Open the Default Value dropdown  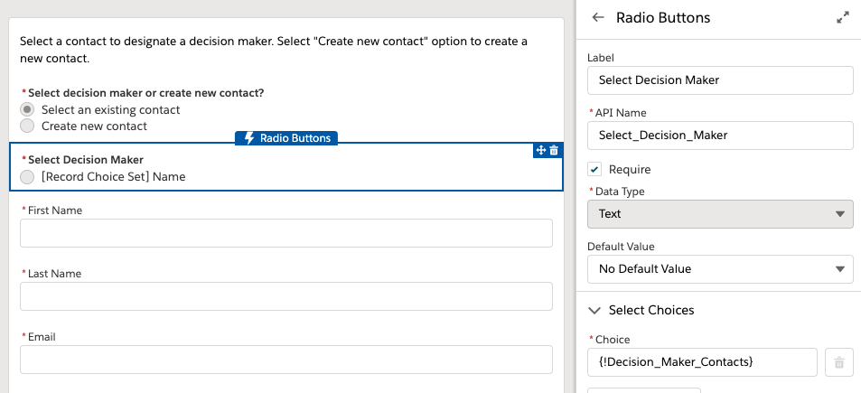[x=719, y=268]
